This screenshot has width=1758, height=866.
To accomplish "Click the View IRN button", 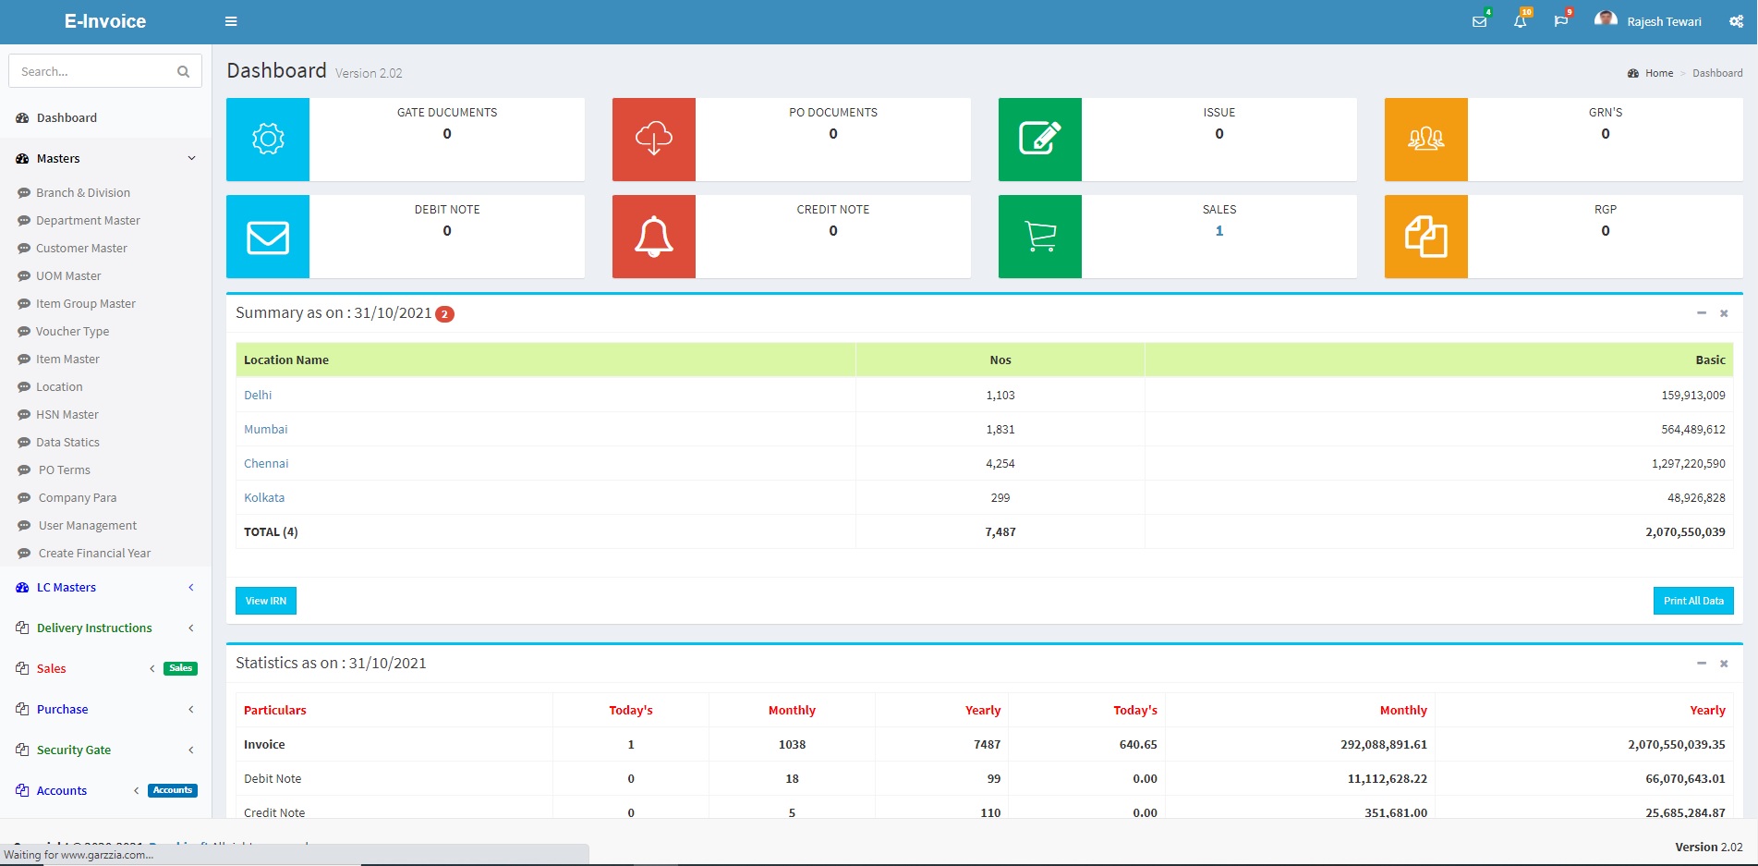I will [x=265, y=601].
